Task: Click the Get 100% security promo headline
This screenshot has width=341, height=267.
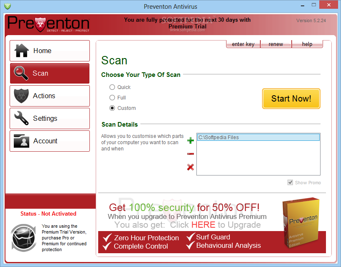Action: (x=184, y=207)
